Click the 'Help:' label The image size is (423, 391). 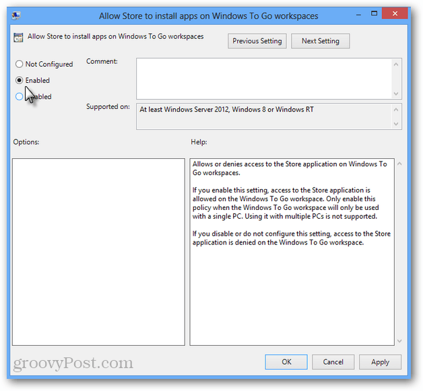[x=199, y=142]
